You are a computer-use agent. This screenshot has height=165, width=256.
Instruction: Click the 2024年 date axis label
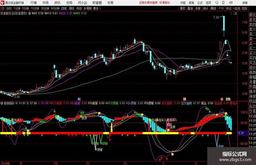tap(5, 163)
